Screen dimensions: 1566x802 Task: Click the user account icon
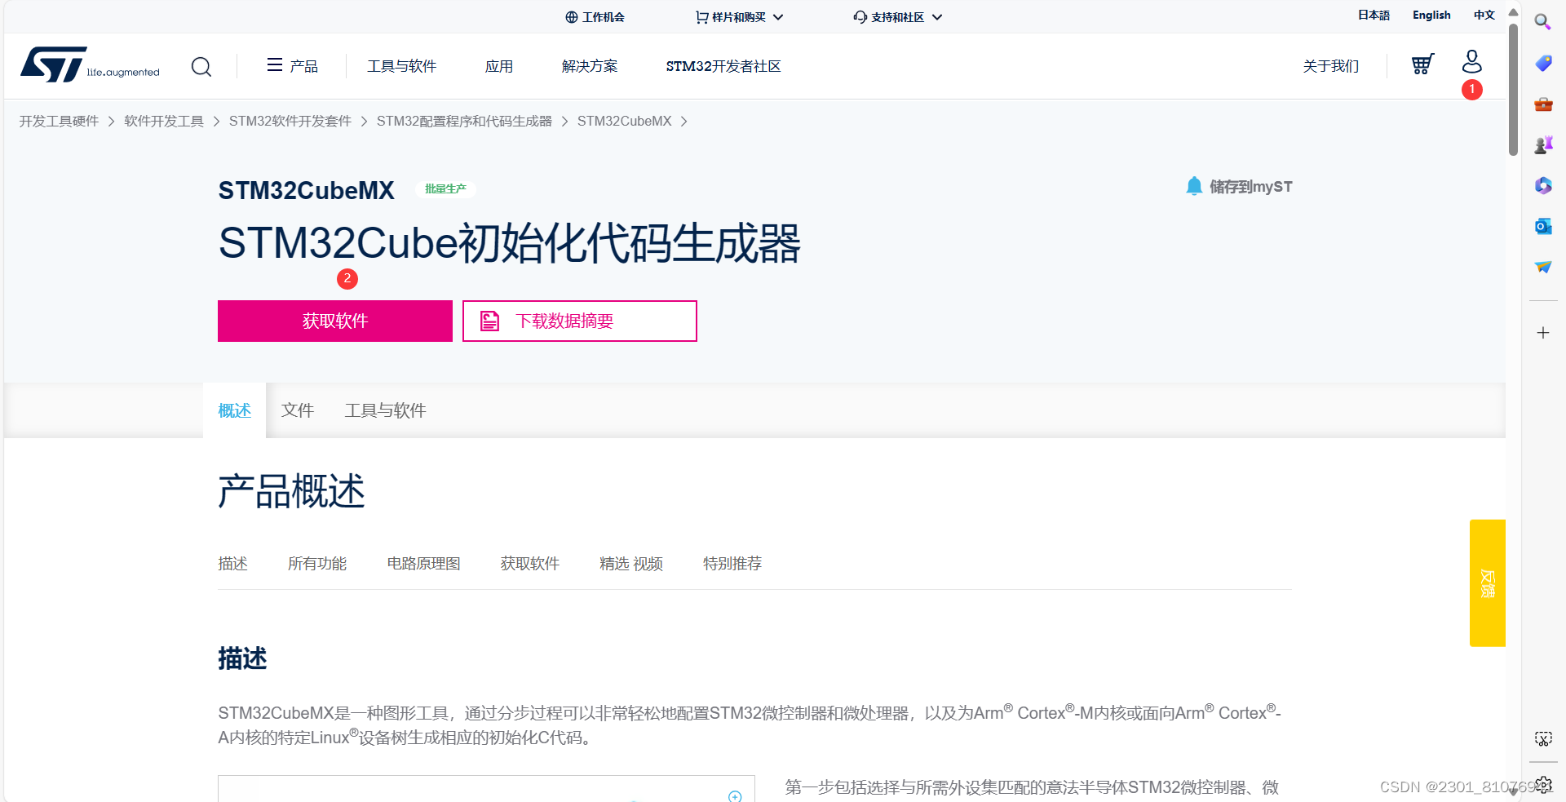1472,61
